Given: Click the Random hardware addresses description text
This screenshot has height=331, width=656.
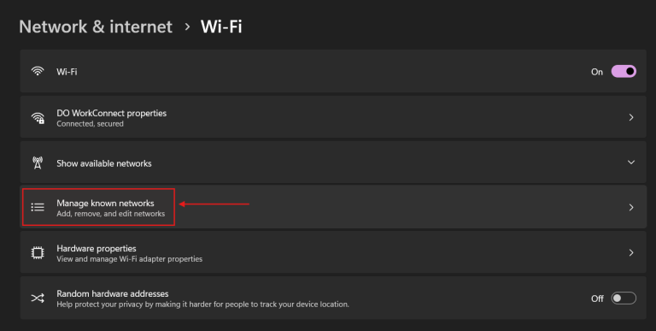Looking at the screenshot, I should [203, 304].
